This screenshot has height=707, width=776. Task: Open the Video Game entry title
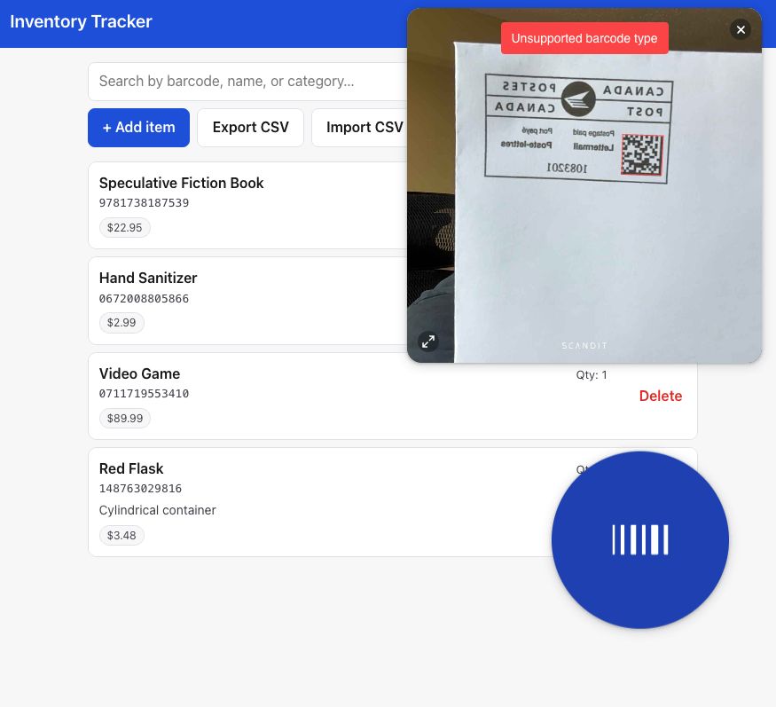[x=139, y=373]
